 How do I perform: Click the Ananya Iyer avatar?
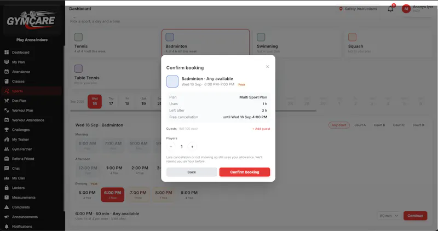tap(406, 9)
